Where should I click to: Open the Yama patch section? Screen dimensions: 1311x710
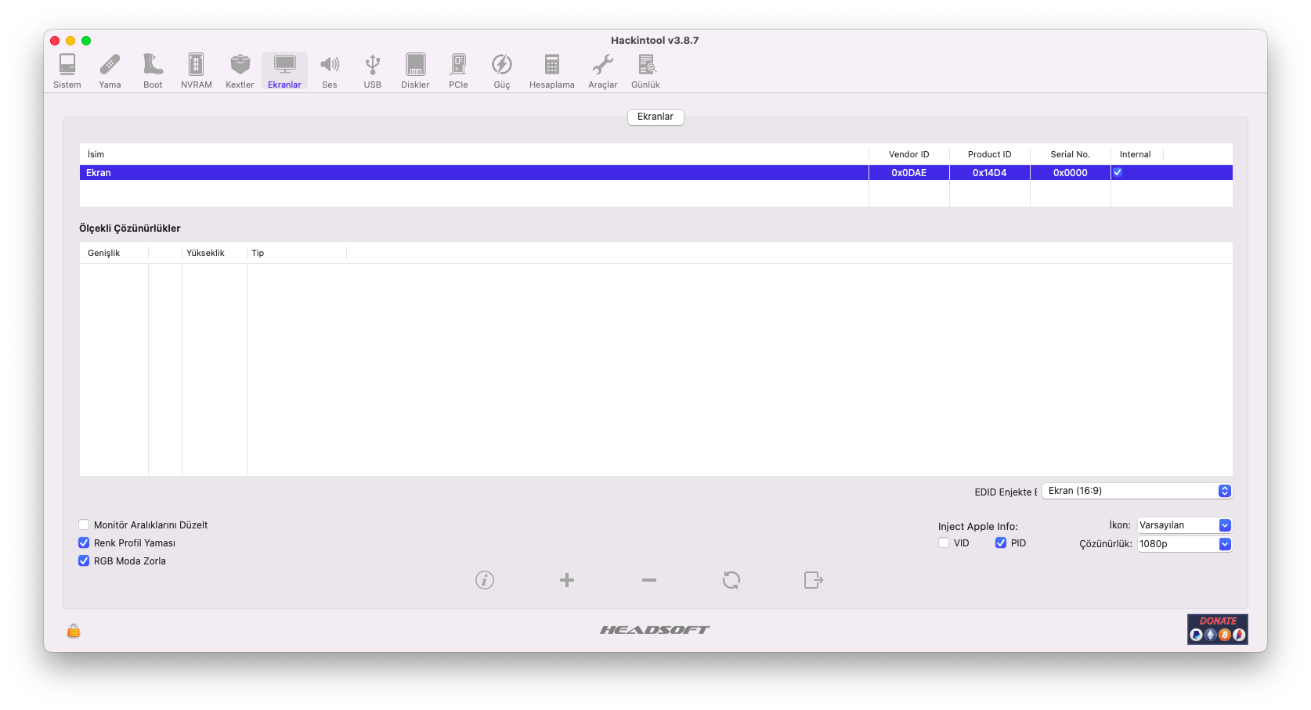point(110,70)
